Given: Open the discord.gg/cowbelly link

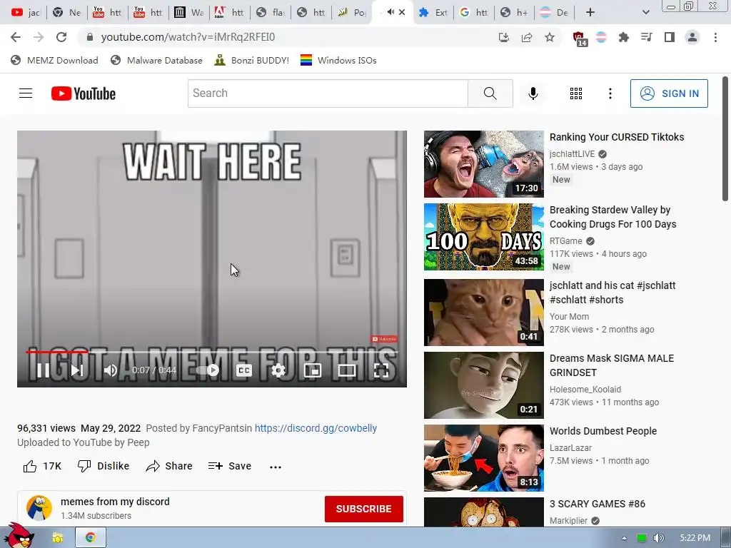Looking at the screenshot, I should [x=316, y=428].
